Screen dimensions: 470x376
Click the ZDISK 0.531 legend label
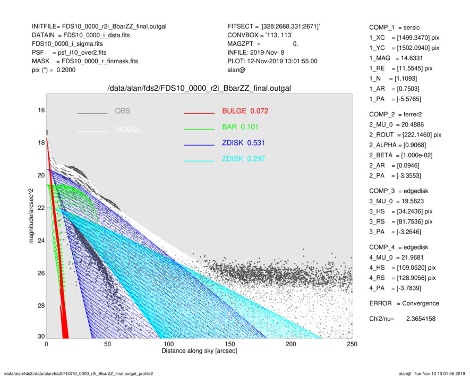pos(243,143)
